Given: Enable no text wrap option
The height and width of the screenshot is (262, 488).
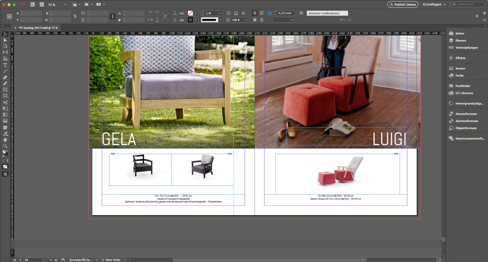Looking at the screenshot, I should pyautogui.click(x=255, y=13).
